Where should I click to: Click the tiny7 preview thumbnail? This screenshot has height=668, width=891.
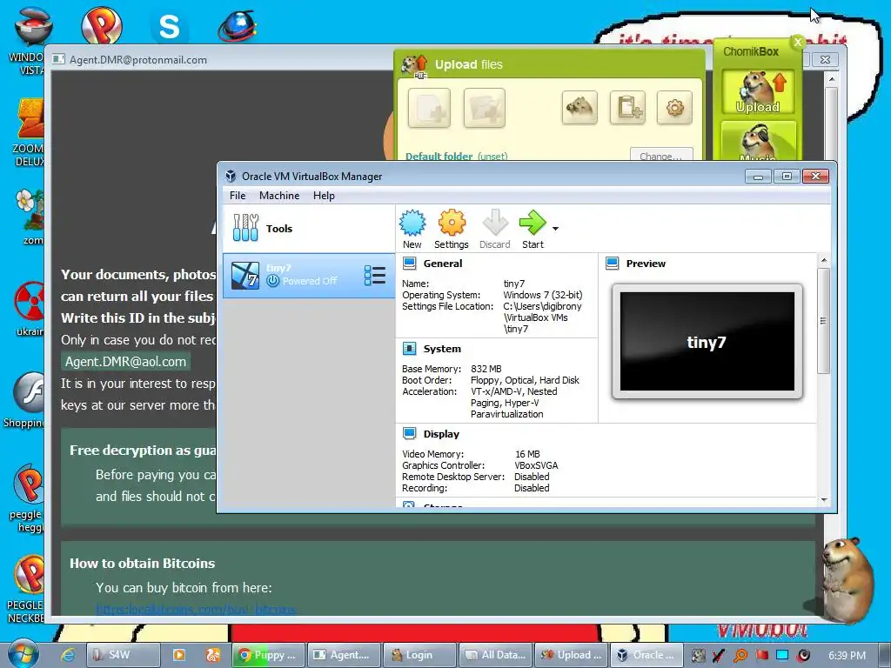click(x=707, y=341)
